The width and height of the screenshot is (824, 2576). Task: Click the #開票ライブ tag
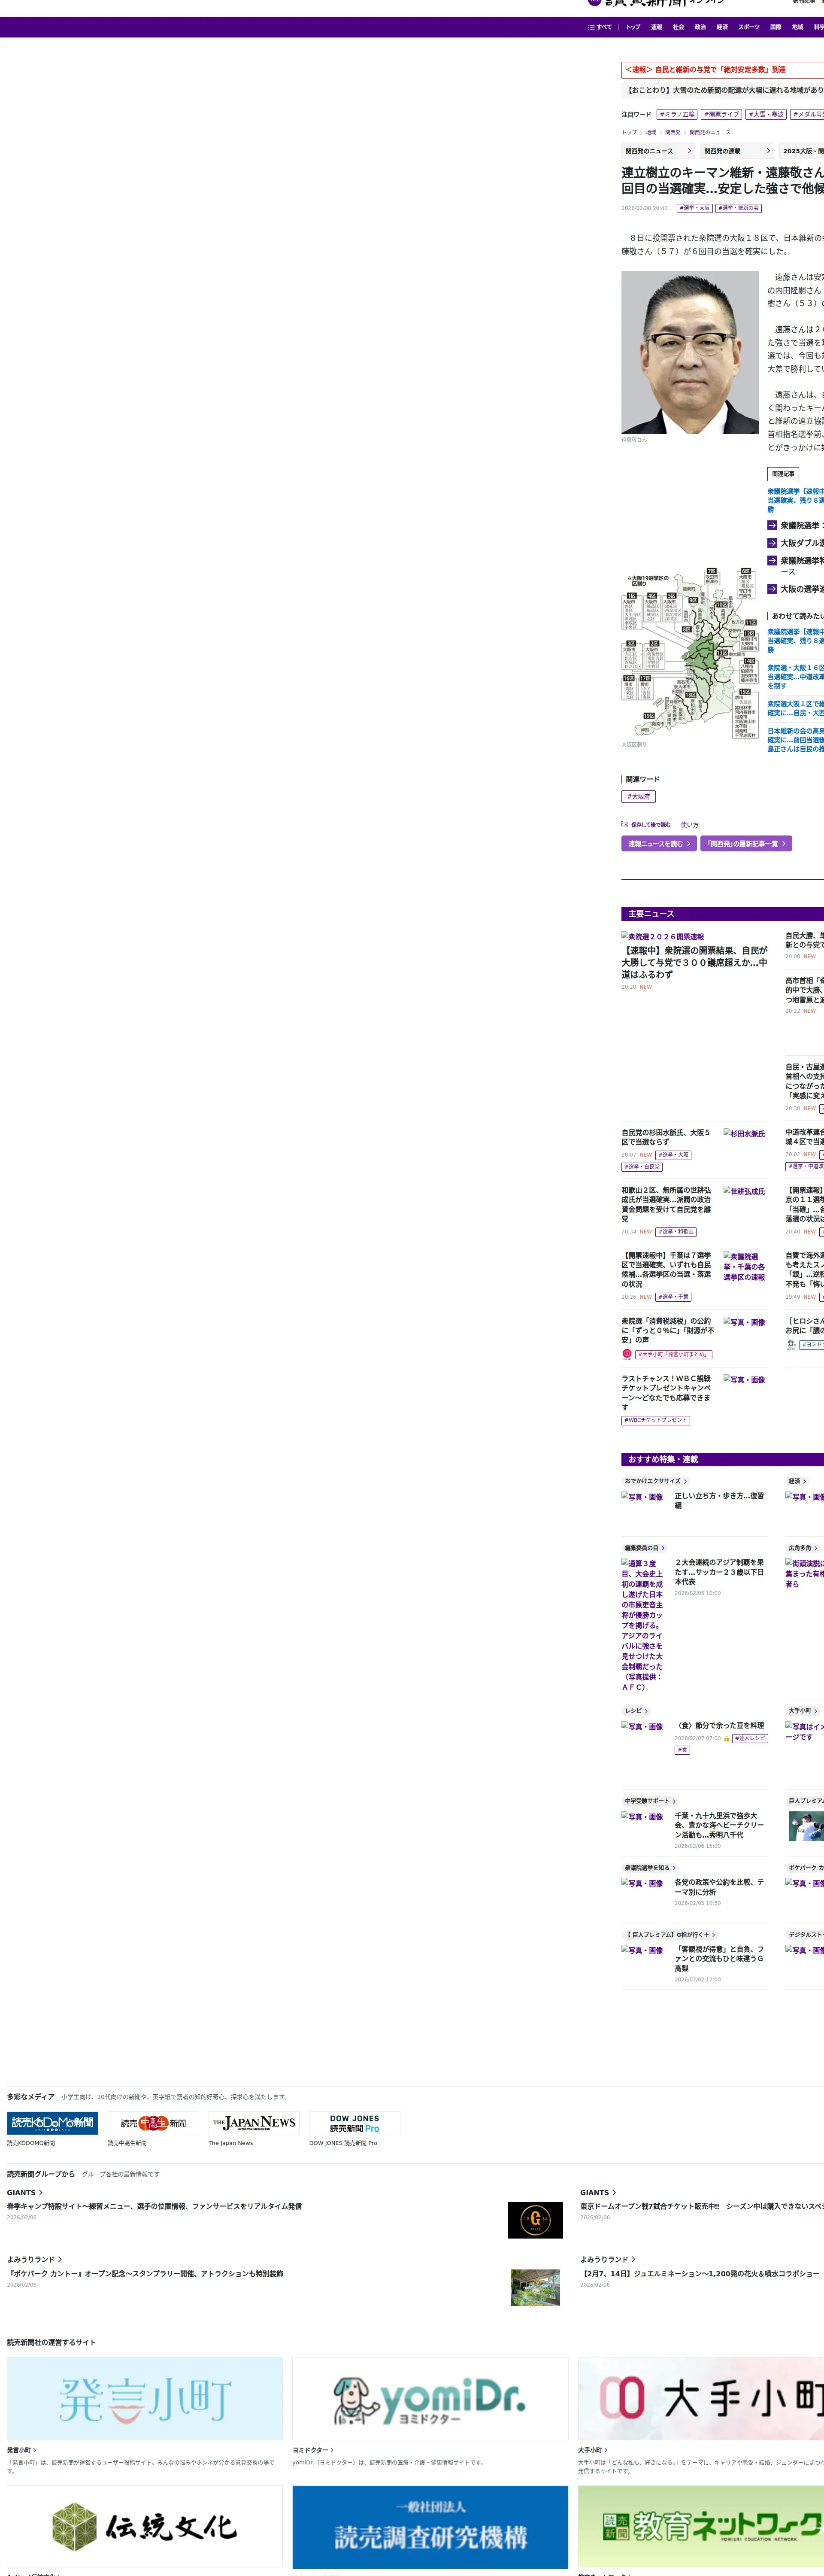(x=721, y=114)
